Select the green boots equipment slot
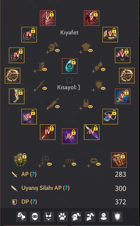The image size is (140, 226). click(17, 96)
